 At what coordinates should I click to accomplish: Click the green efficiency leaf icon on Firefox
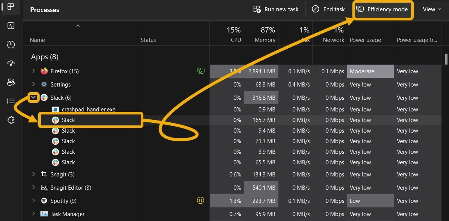[x=201, y=71]
